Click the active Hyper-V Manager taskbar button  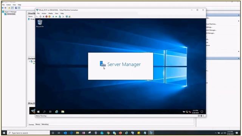151,133
